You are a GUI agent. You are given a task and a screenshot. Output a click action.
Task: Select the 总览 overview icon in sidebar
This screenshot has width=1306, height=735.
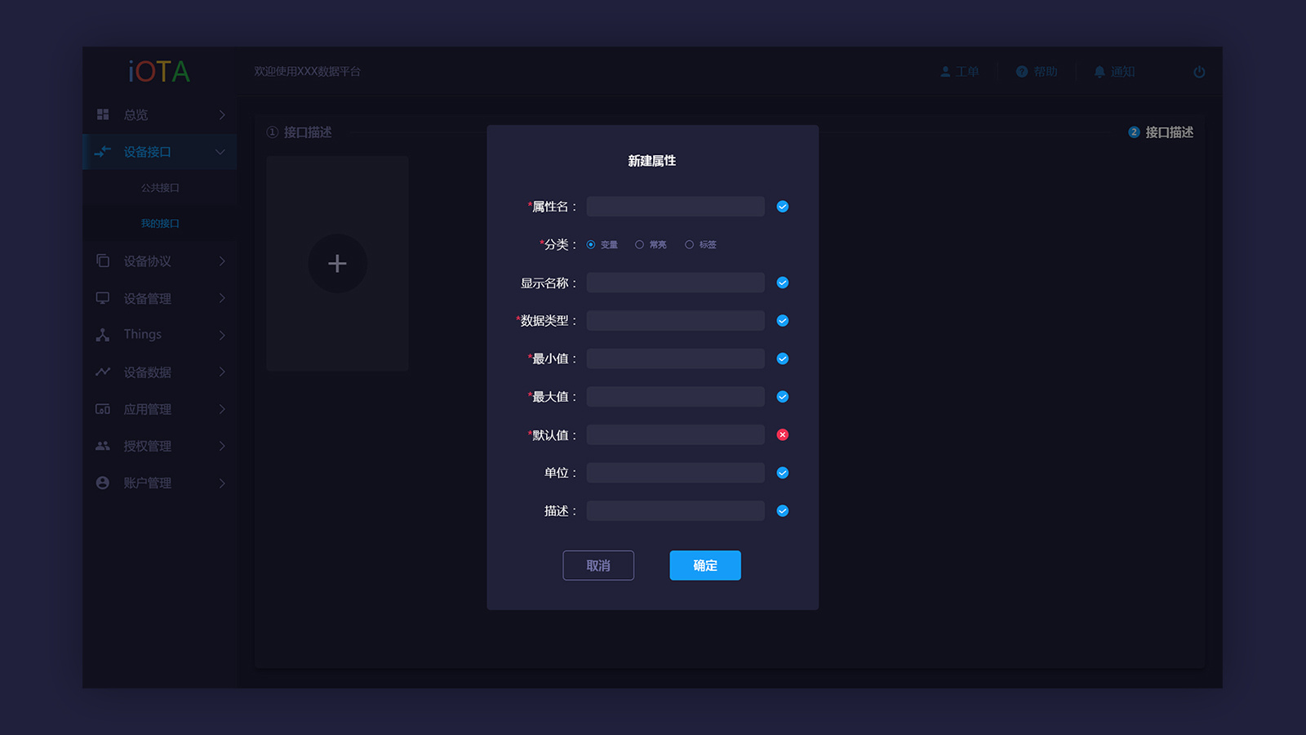tap(102, 114)
